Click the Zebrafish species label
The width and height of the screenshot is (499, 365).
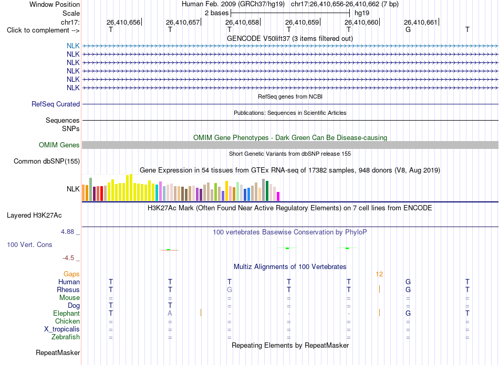coord(66,337)
